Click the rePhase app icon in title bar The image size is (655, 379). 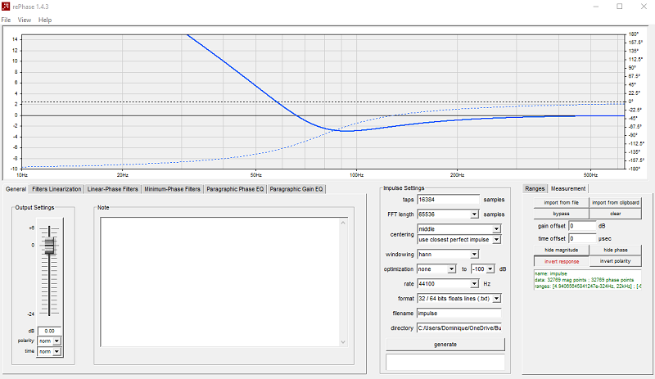[6, 7]
